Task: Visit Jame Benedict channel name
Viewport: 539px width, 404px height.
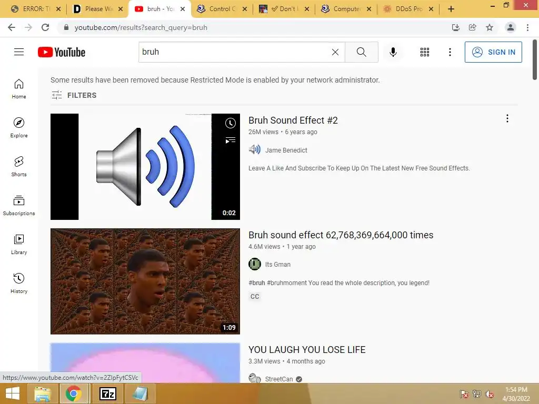Action: (x=286, y=150)
